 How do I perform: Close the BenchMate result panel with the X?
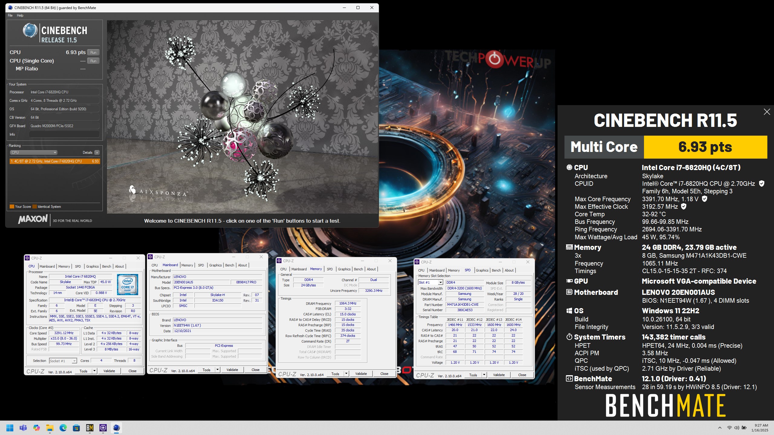click(767, 112)
